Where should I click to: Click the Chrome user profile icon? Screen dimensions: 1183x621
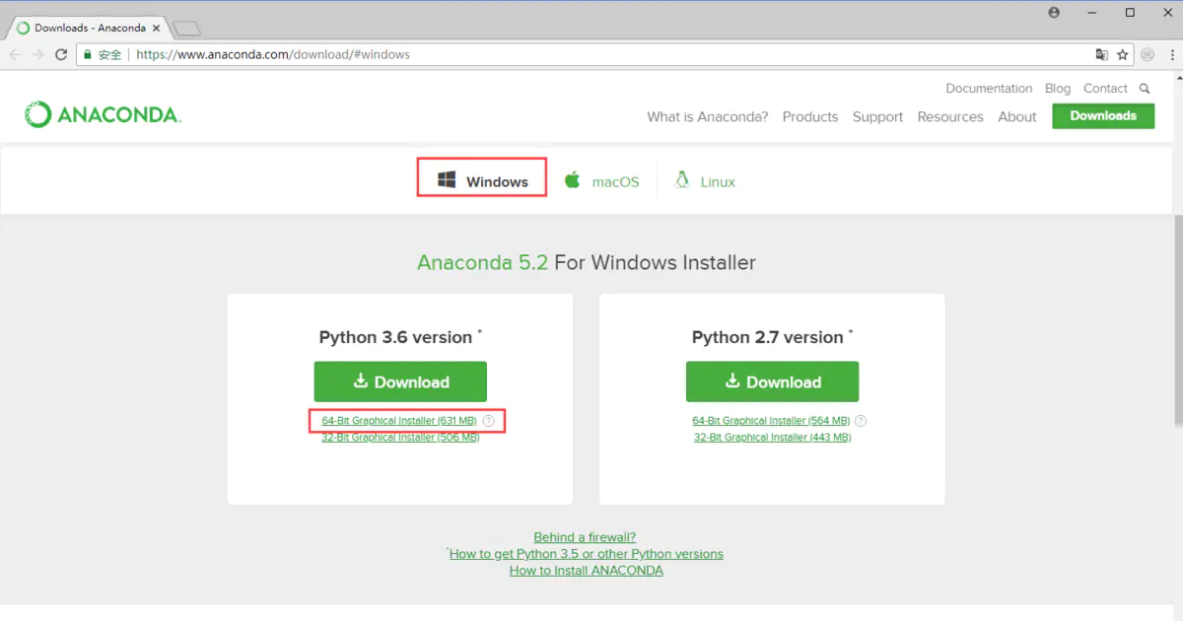(1054, 13)
